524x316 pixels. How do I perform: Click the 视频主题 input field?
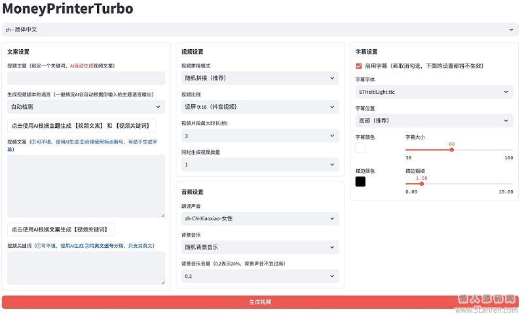point(86,78)
